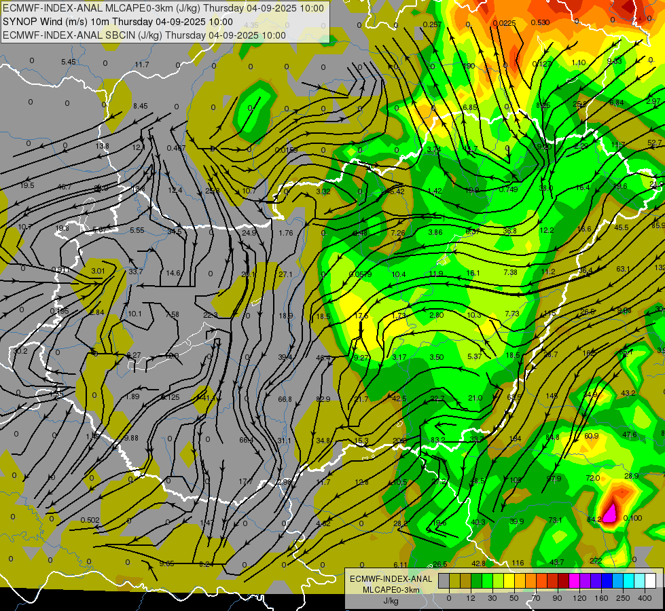665x611 pixels.
Task: Click the cyan legend swatch
Action: pos(628,580)
